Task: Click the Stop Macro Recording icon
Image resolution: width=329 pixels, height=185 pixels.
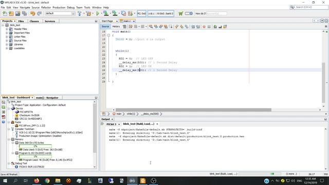Action: [x=209, y=27]
